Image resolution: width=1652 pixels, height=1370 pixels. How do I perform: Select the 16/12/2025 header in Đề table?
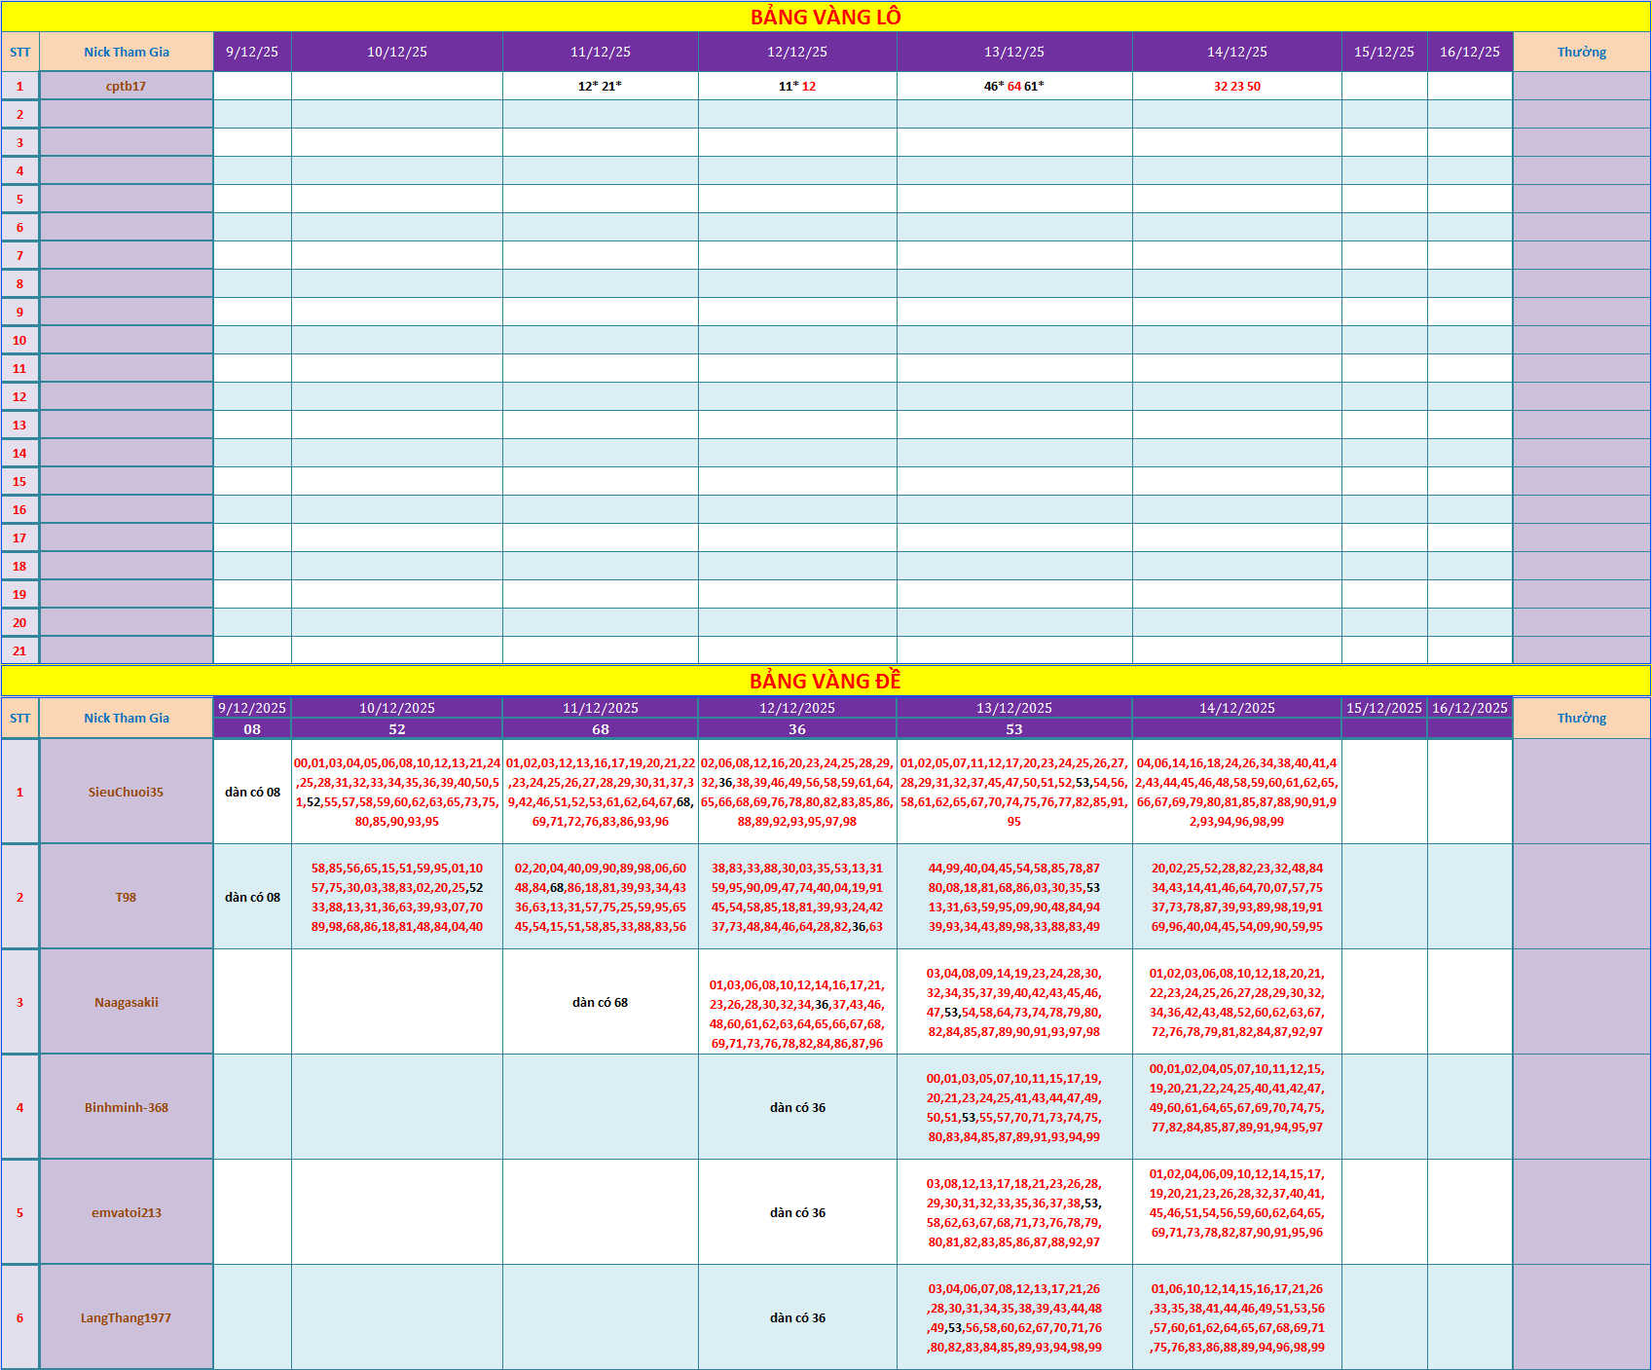1469,708
